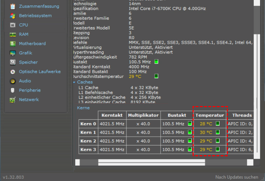Open the Zusammenfassung section
The height and width of the screenshot is (181, 265).
click(39, 6)
